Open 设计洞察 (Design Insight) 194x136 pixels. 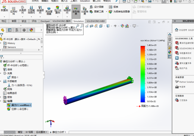[97, 7]
